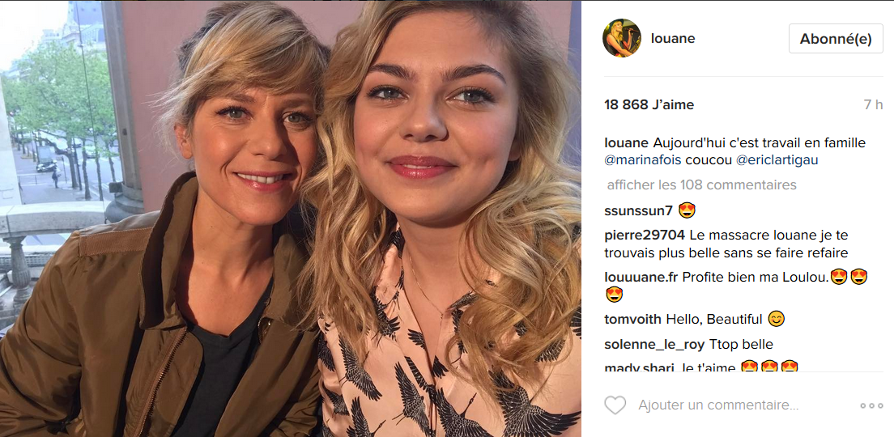
Task: Click the 7 h post timestamp
Action: click(x=873, y=105)
